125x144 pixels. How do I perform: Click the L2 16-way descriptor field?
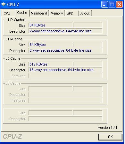pos(65,70)
